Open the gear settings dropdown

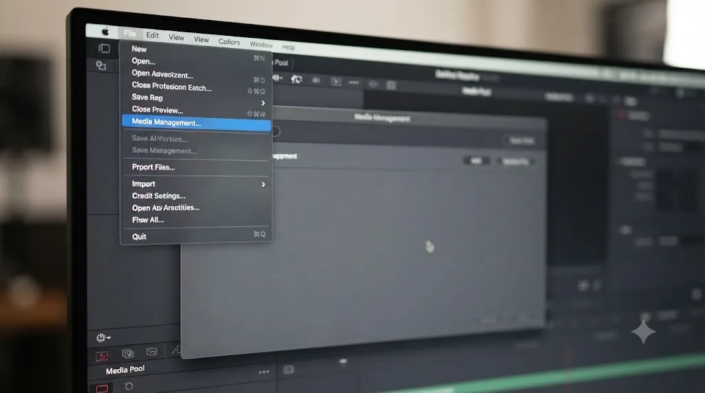click(x=103, y=337)
